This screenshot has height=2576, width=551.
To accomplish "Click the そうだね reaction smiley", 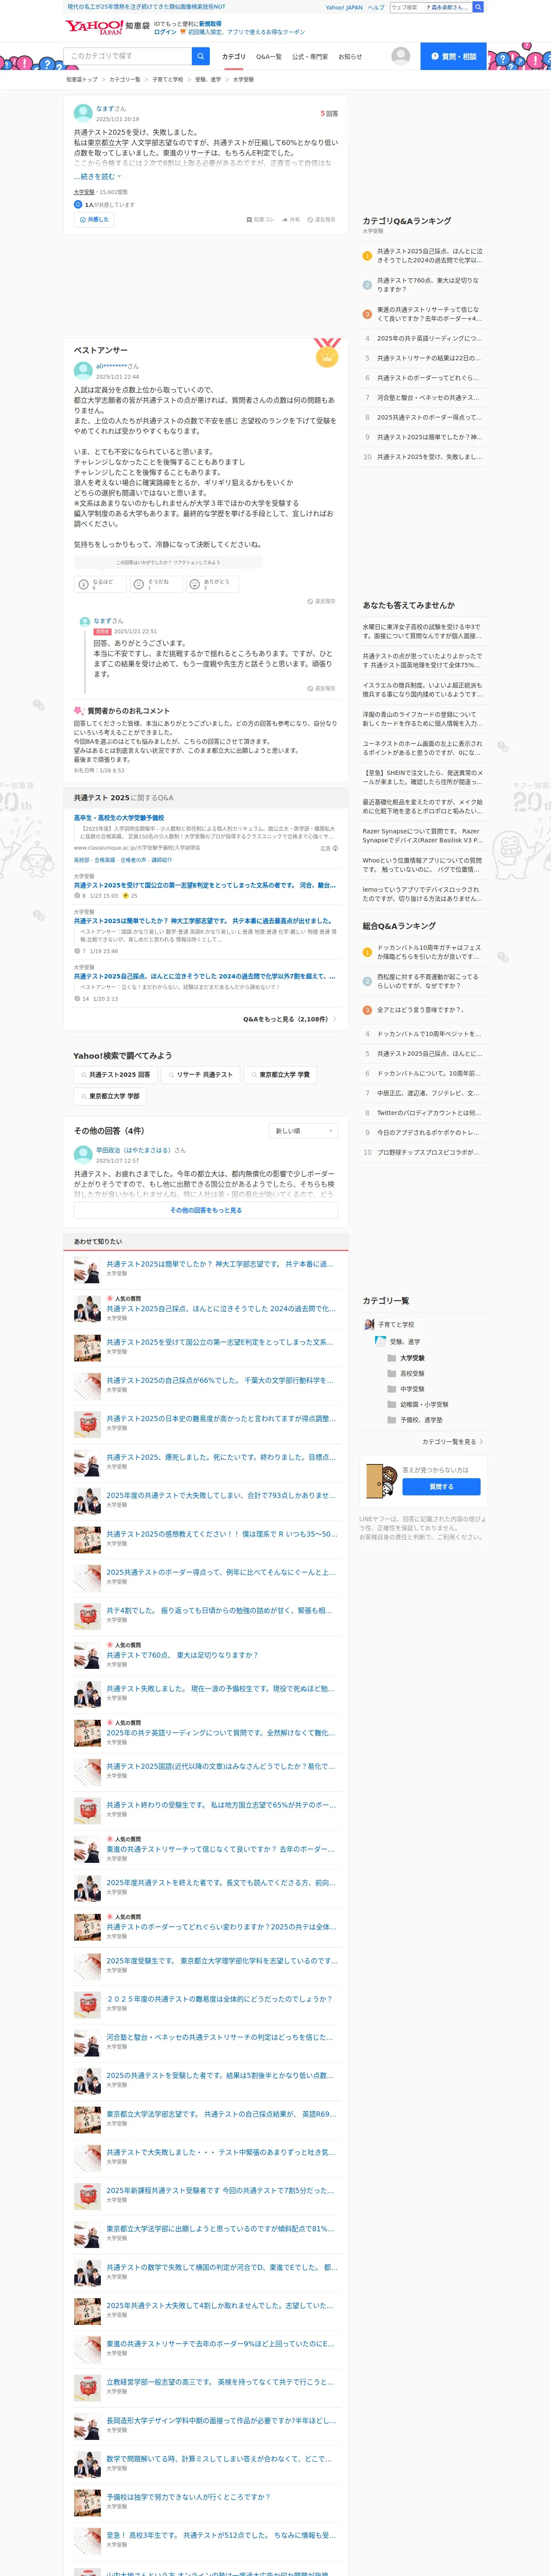I will tap(139, 584).
